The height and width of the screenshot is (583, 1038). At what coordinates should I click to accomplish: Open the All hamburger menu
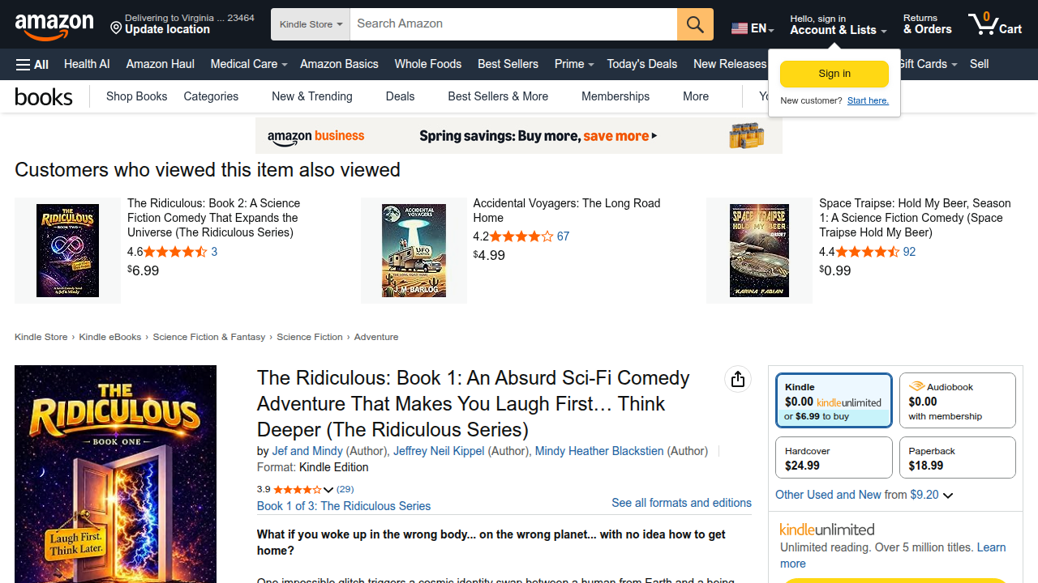point(32,64)
